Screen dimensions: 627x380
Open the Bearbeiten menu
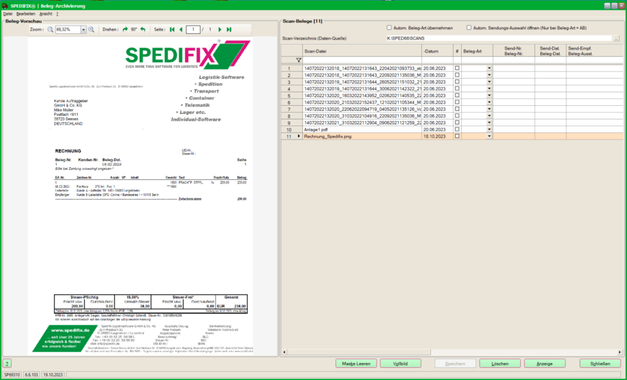26,14
